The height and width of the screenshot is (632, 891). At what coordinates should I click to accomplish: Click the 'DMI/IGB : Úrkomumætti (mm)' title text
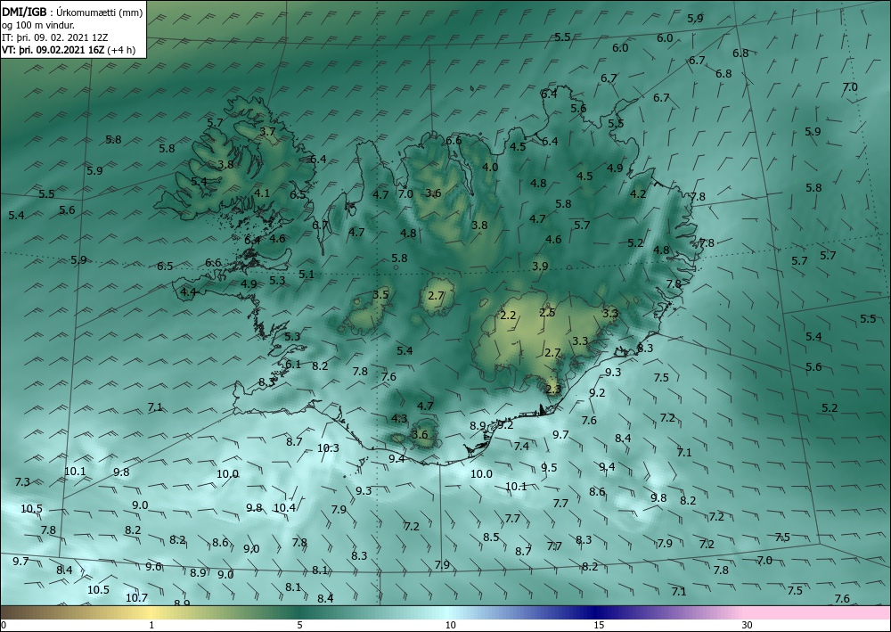click(x=72, y=12)
